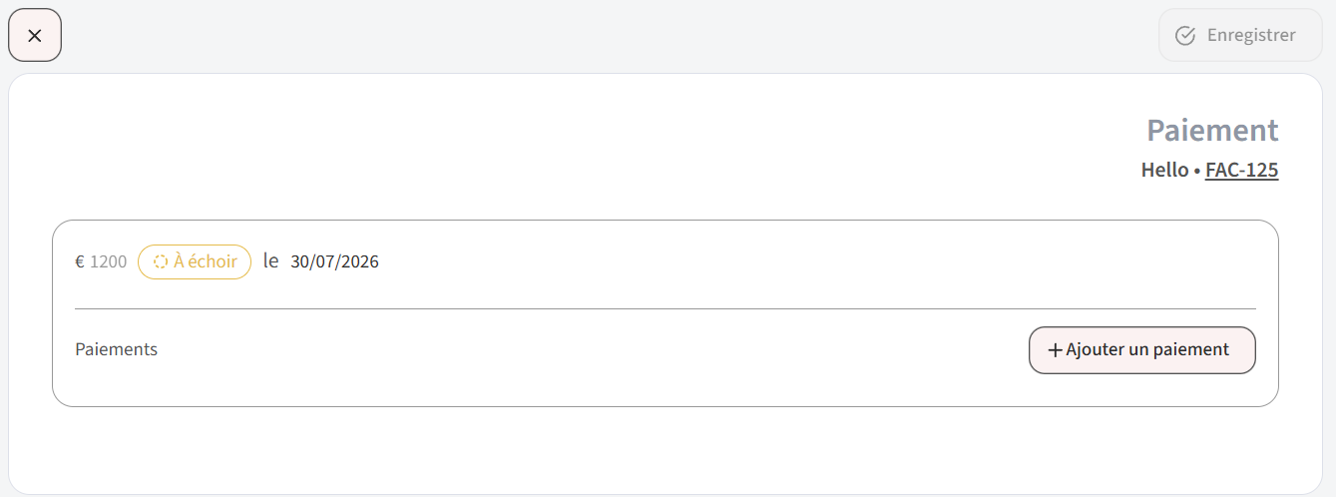The height and width of the screenshot is (497, 1336).
Task: Click the divider line above Paiements
Action: tap(666, 309)
